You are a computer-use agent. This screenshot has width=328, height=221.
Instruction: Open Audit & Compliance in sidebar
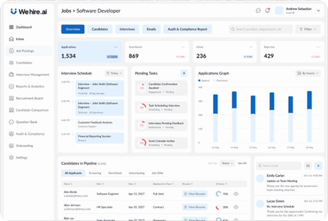27,134
